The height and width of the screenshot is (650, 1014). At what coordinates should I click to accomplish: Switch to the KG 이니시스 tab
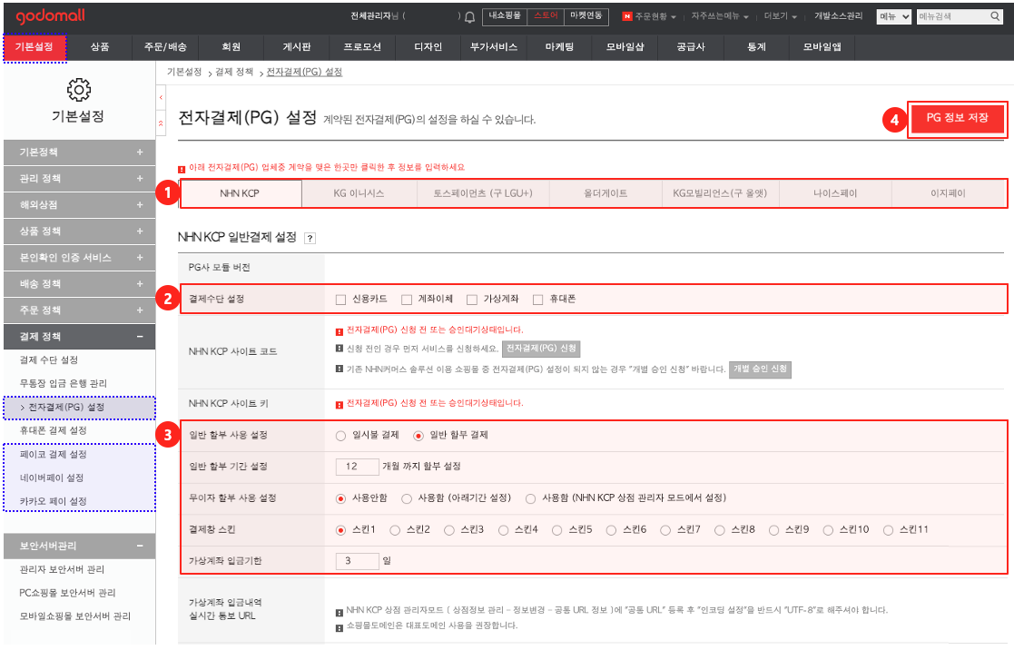359,193
